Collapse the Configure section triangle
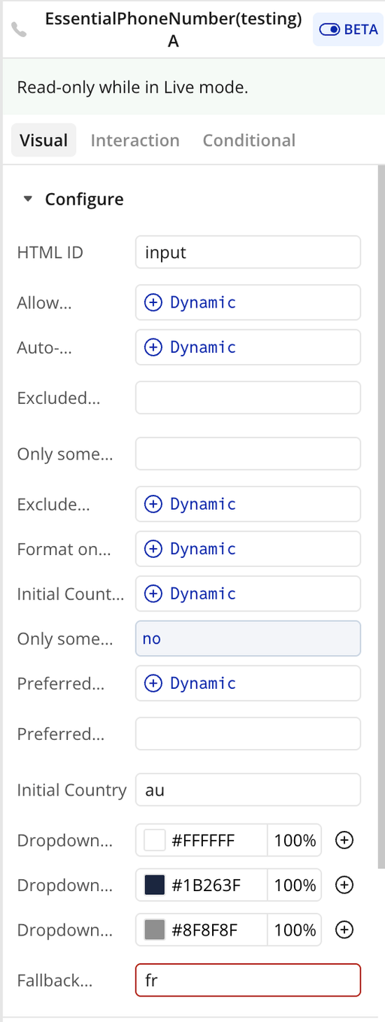 tap(28, 199)
